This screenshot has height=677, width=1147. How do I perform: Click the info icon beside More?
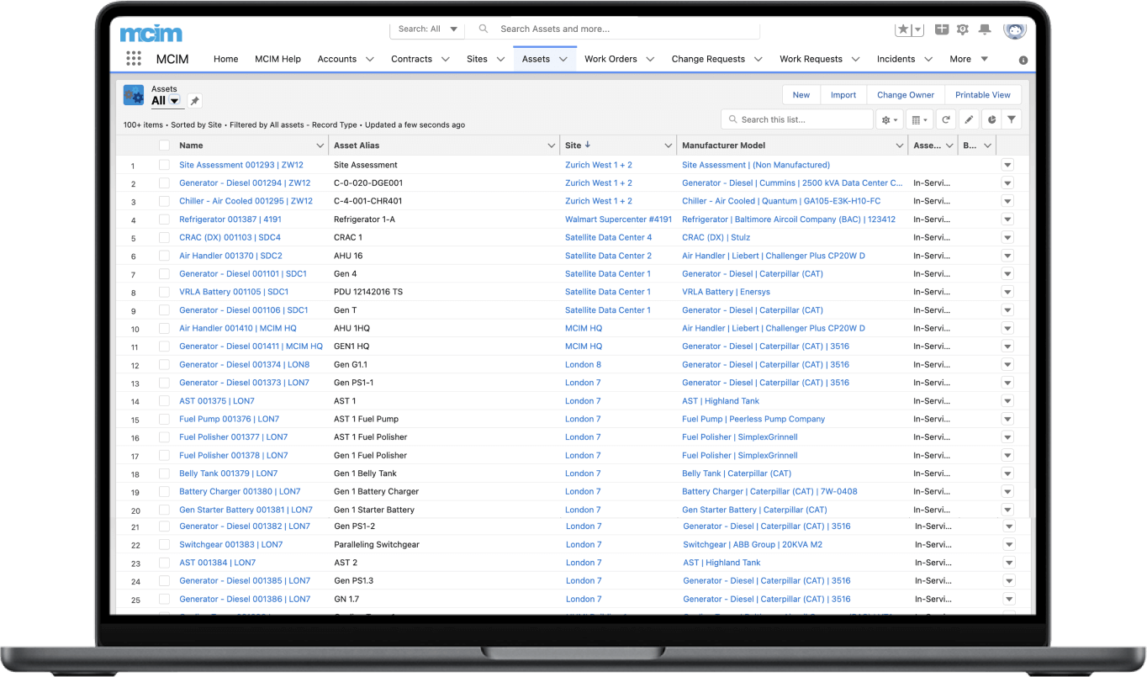coord(1023,60)
